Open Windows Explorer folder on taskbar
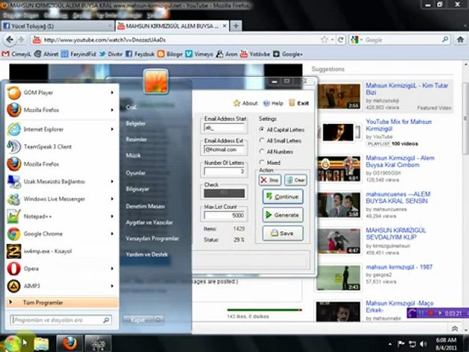The height and width of the screenshot is (352, 469). tap(41, 344)
